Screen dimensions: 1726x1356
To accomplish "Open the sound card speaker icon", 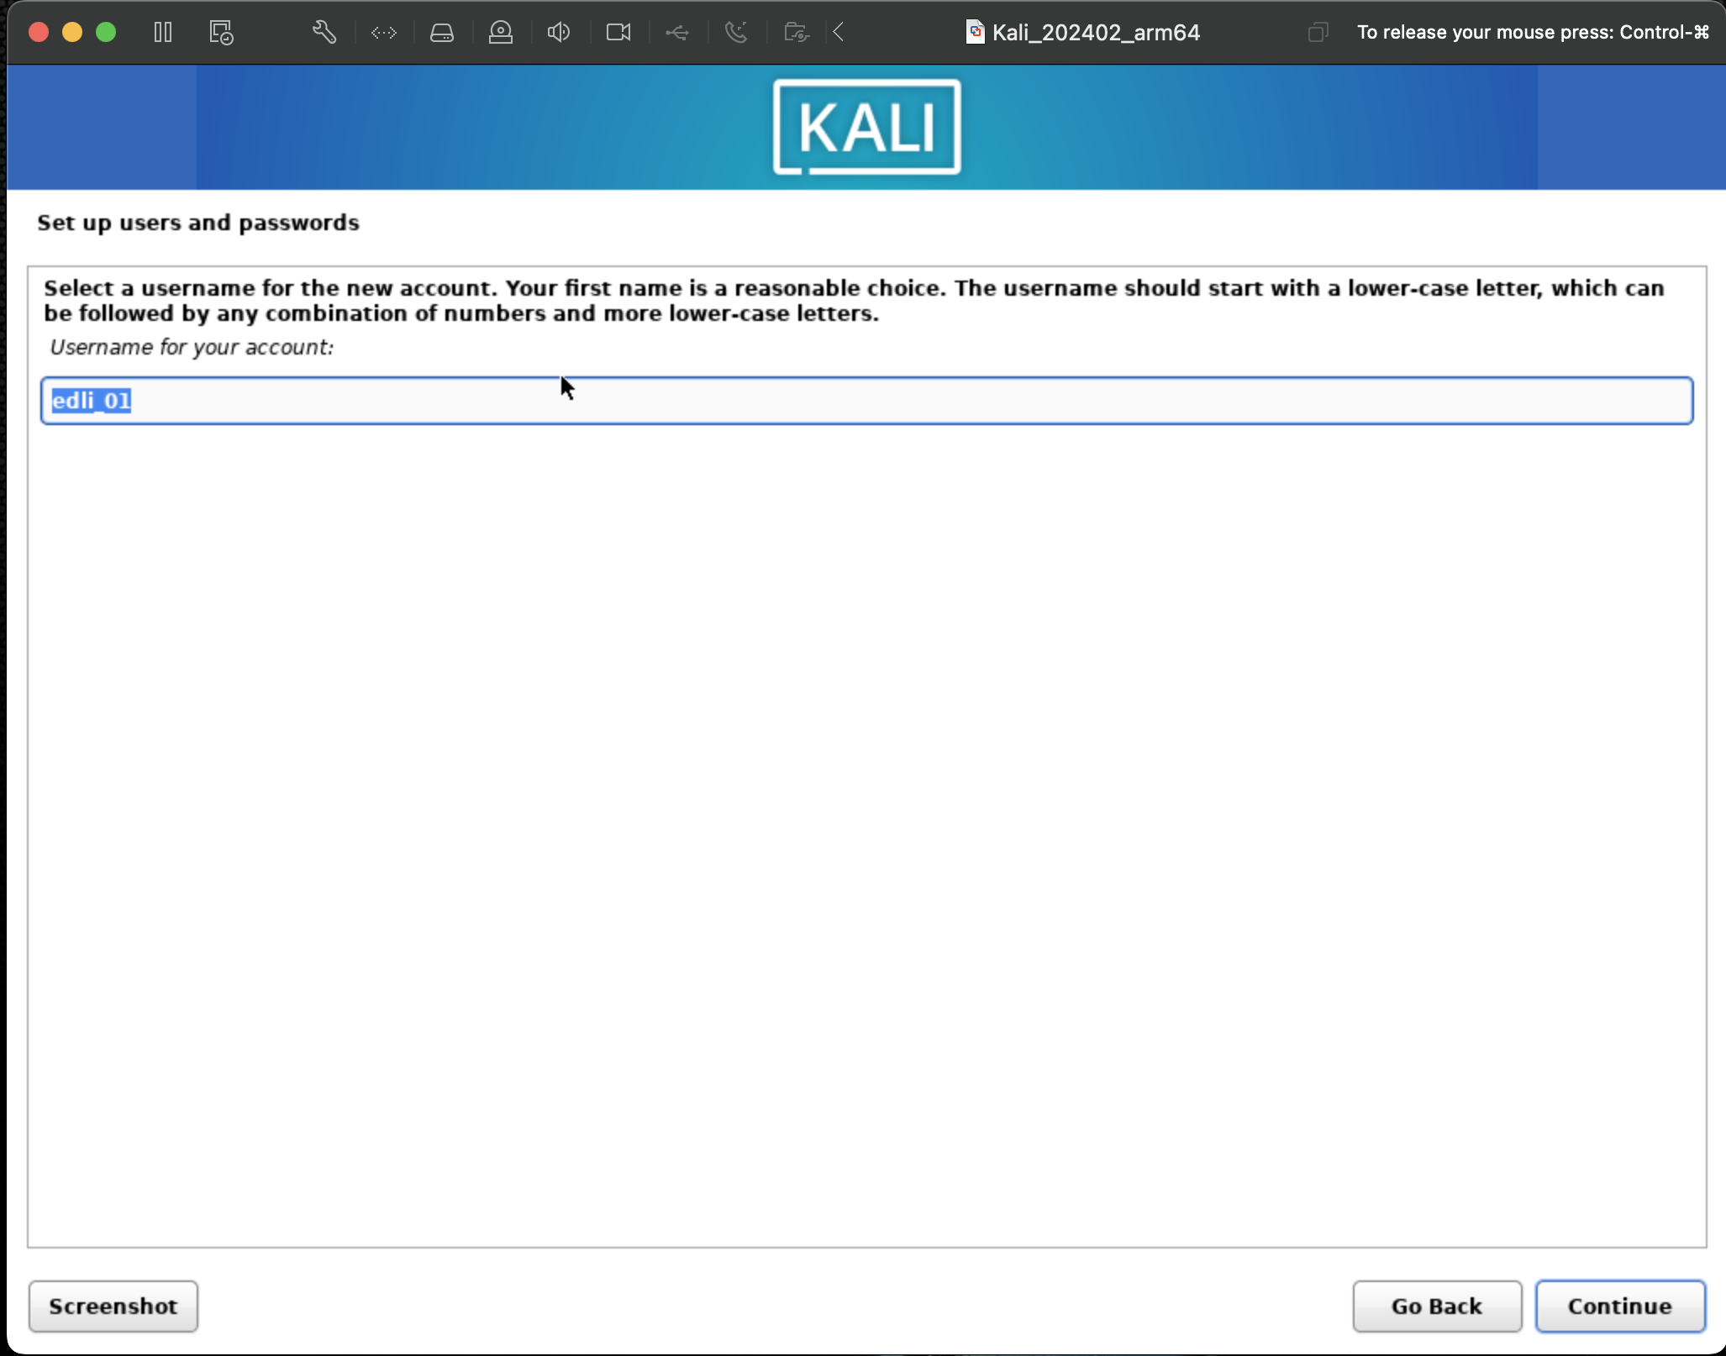I will click(x=559, y=33).
